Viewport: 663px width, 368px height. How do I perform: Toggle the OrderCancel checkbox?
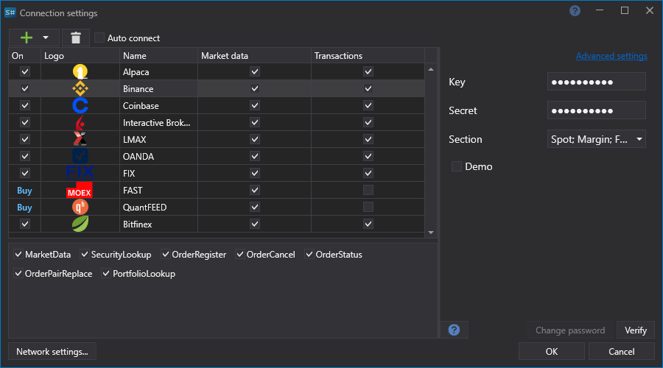coord(239,255)
